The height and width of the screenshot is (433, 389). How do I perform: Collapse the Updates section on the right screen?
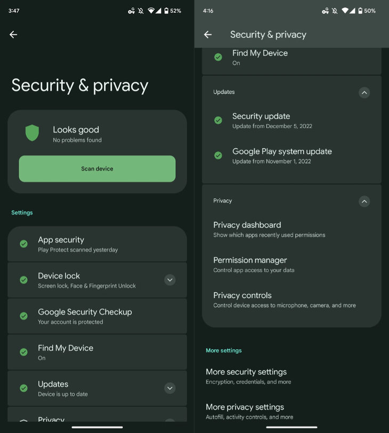[x=364, y=92]
